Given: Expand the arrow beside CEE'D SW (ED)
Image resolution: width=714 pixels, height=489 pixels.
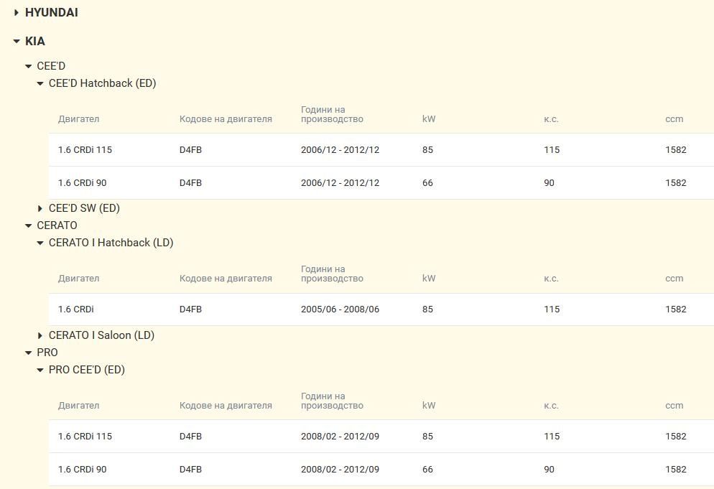Looking at the screenshot, I should pyautogui.click(x=40, y=208).
